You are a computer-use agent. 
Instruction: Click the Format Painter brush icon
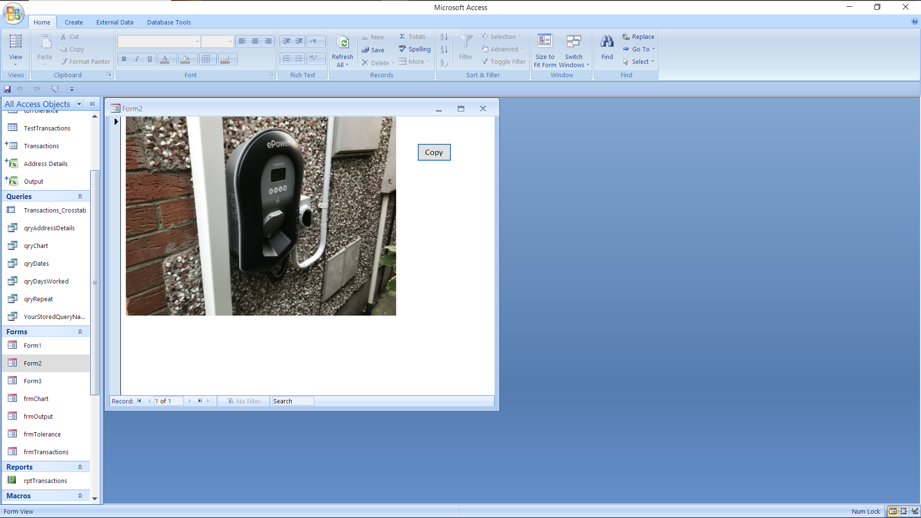64,61
